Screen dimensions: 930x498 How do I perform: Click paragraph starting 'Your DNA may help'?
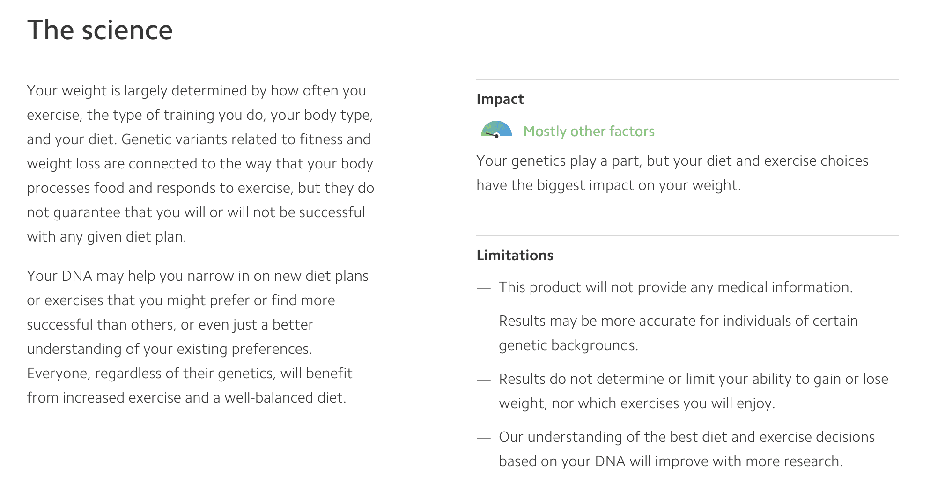(x=198, y=337)
